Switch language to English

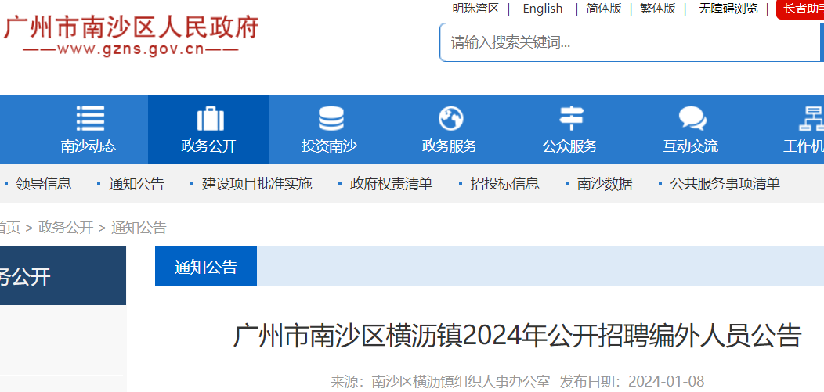tap(543, 9)
